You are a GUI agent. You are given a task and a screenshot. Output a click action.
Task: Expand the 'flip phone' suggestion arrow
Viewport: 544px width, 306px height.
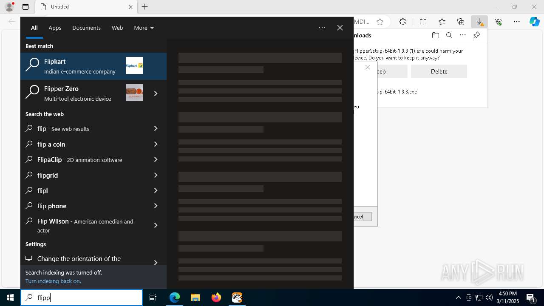pos(156,206)
